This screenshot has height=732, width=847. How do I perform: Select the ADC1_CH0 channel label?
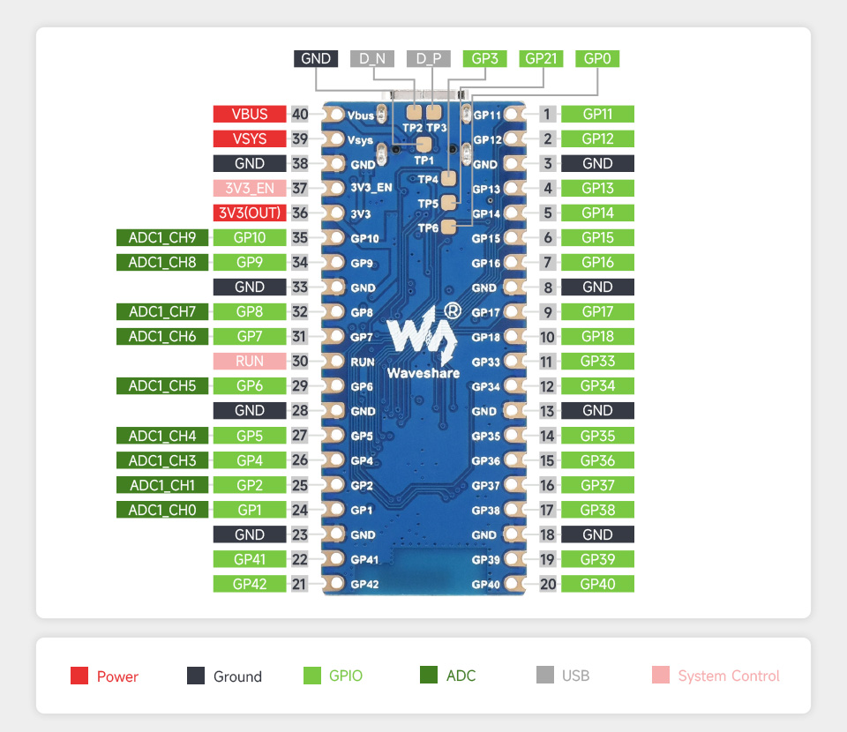coord(162,509)
